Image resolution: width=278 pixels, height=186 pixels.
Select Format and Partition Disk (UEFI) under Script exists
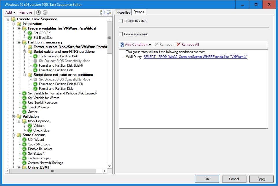coord(61,65)
